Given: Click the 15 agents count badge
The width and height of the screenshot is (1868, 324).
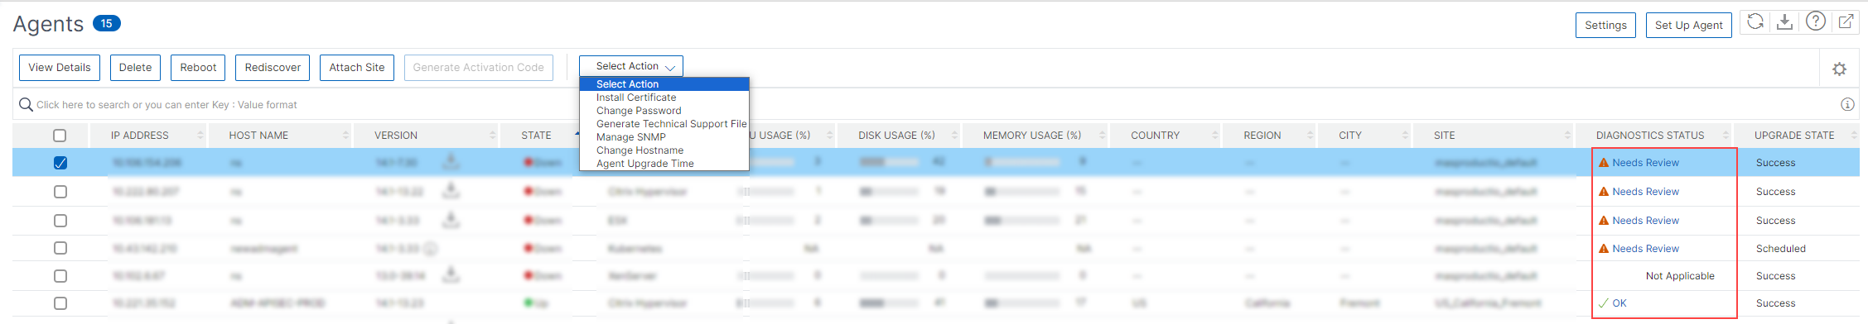Looking at the screenshot, I should point(107,23).
